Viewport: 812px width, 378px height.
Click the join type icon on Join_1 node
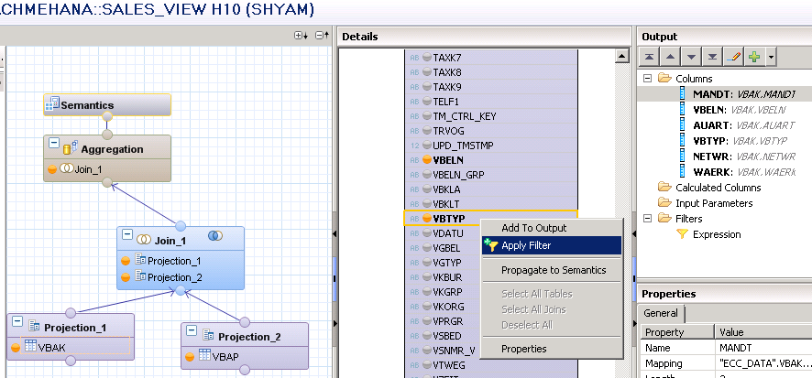215,236
